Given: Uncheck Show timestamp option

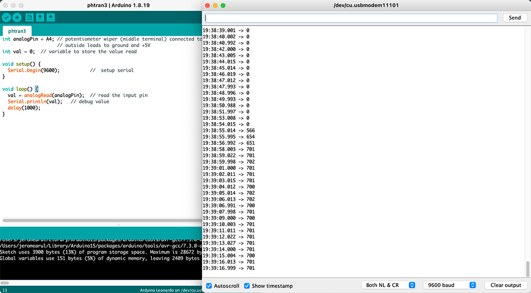Looking at the screenshot, I should (x=247, y=286).
